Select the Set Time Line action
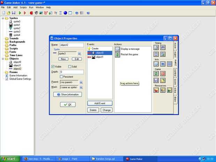 point(156,54)
